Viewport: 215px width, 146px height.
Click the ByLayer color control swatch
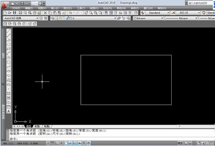coord(135,18)
